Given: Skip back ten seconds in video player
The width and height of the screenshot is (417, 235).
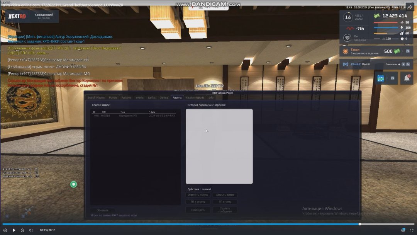Looking at the screenshot, I should (5, 230).
